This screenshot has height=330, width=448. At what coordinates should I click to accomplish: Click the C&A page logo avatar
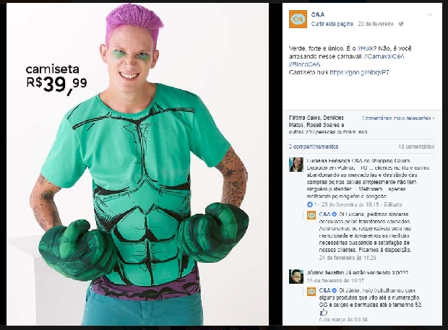pyautogui.click(x=298, y=19)
